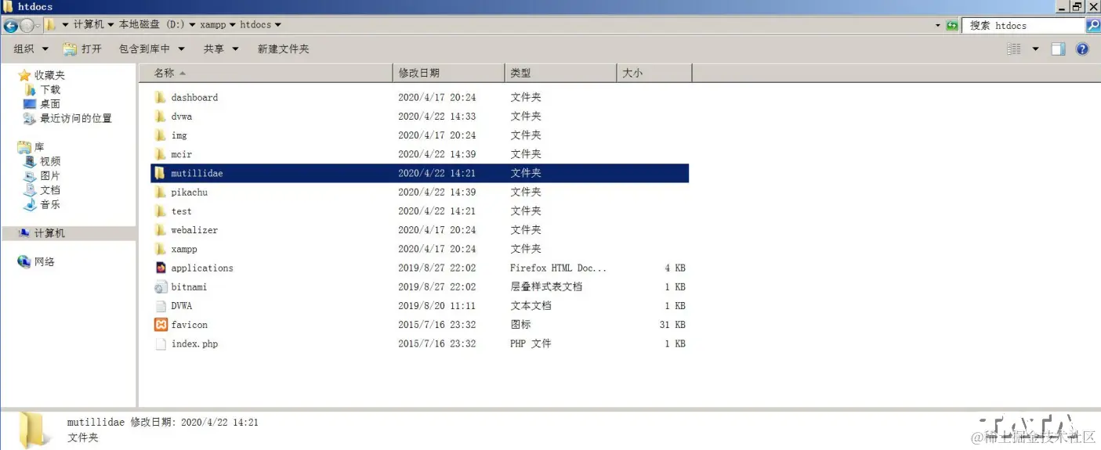This screenshot has width=1101, height=450.
Task: Click the 'PHP 文件' type cell
Action: coord(531,344)
